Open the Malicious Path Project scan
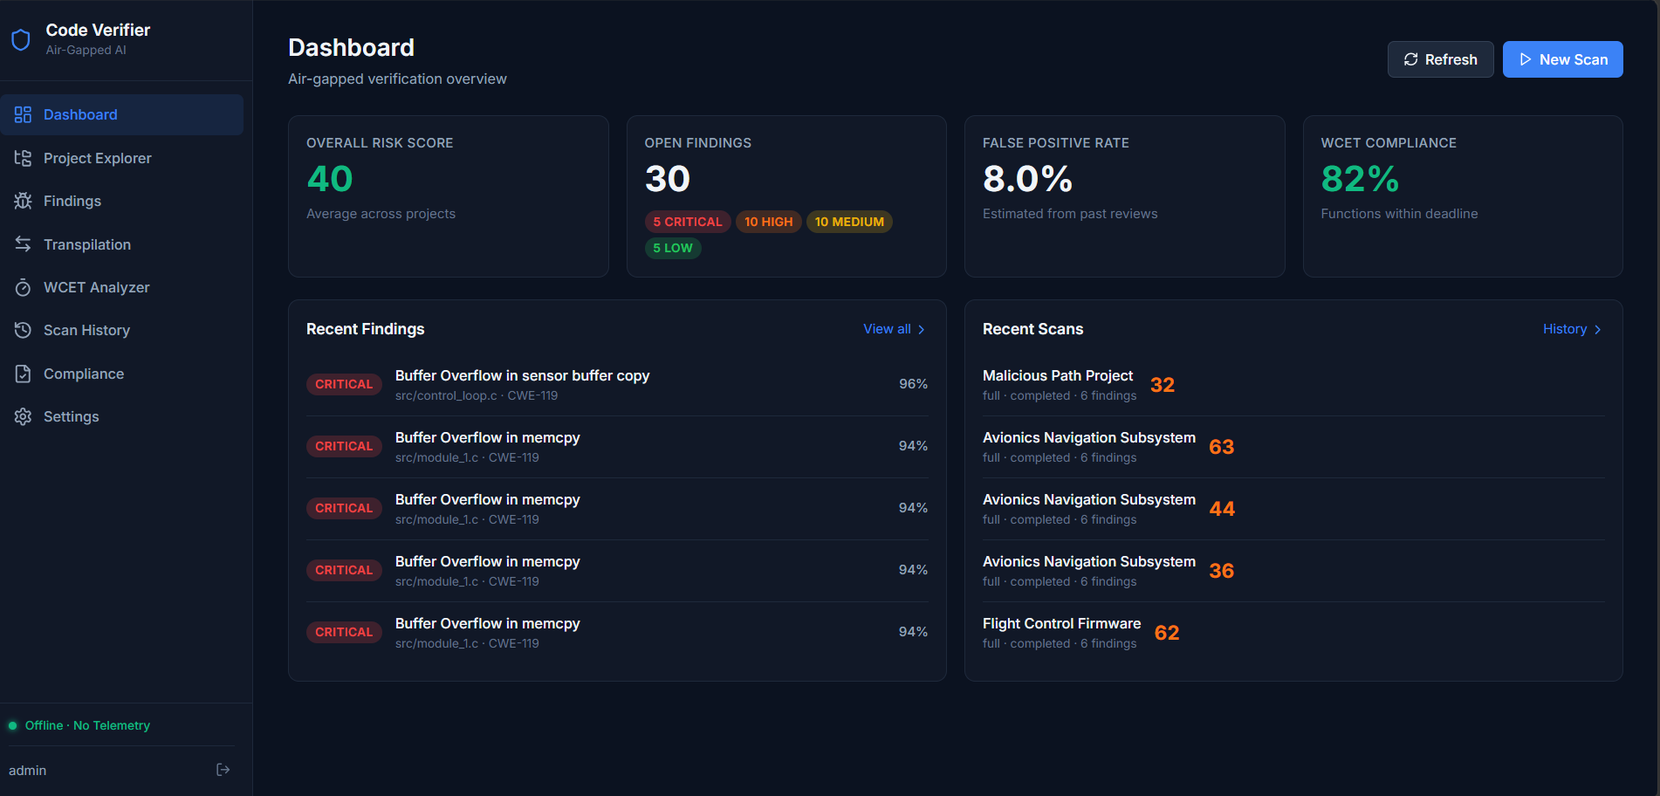1660x796 pixels. pos(1293,385)
